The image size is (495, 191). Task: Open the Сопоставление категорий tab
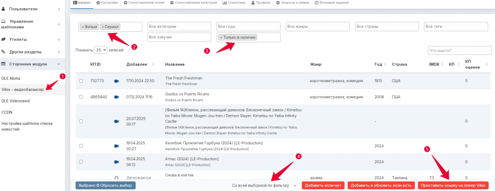click(193, 2)
